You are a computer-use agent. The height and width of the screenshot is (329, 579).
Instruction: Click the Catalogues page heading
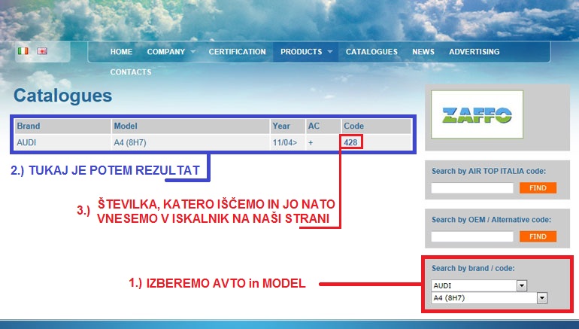62,96
